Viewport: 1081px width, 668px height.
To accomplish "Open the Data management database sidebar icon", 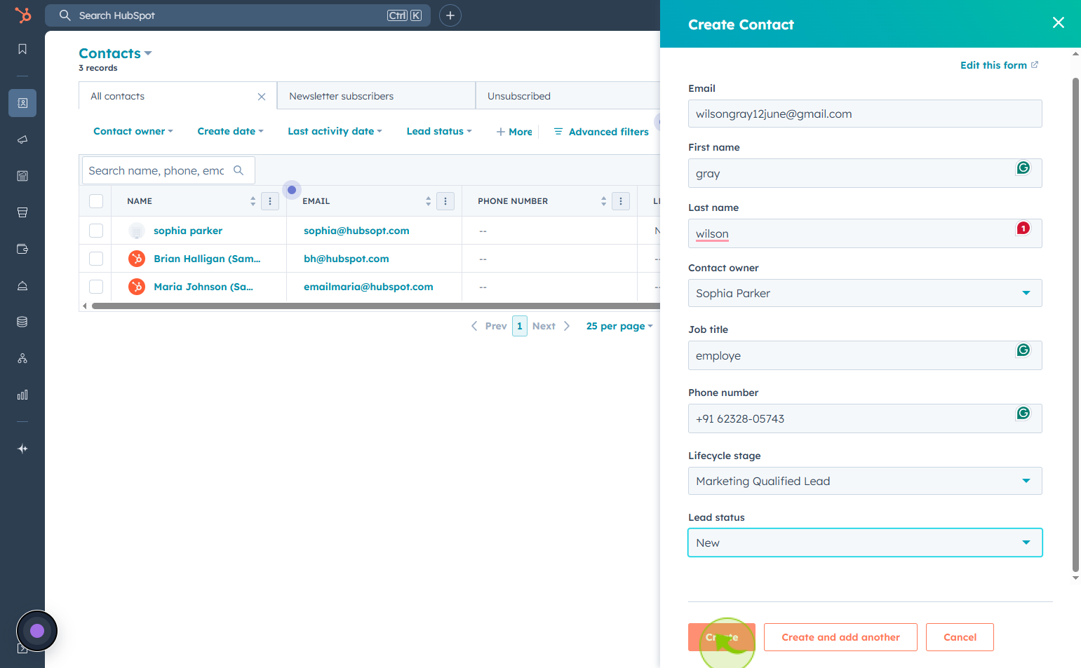I will click(22, 322).
